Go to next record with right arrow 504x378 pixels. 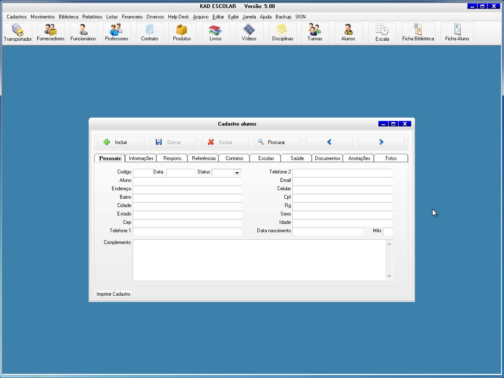(x=381, y=142)
